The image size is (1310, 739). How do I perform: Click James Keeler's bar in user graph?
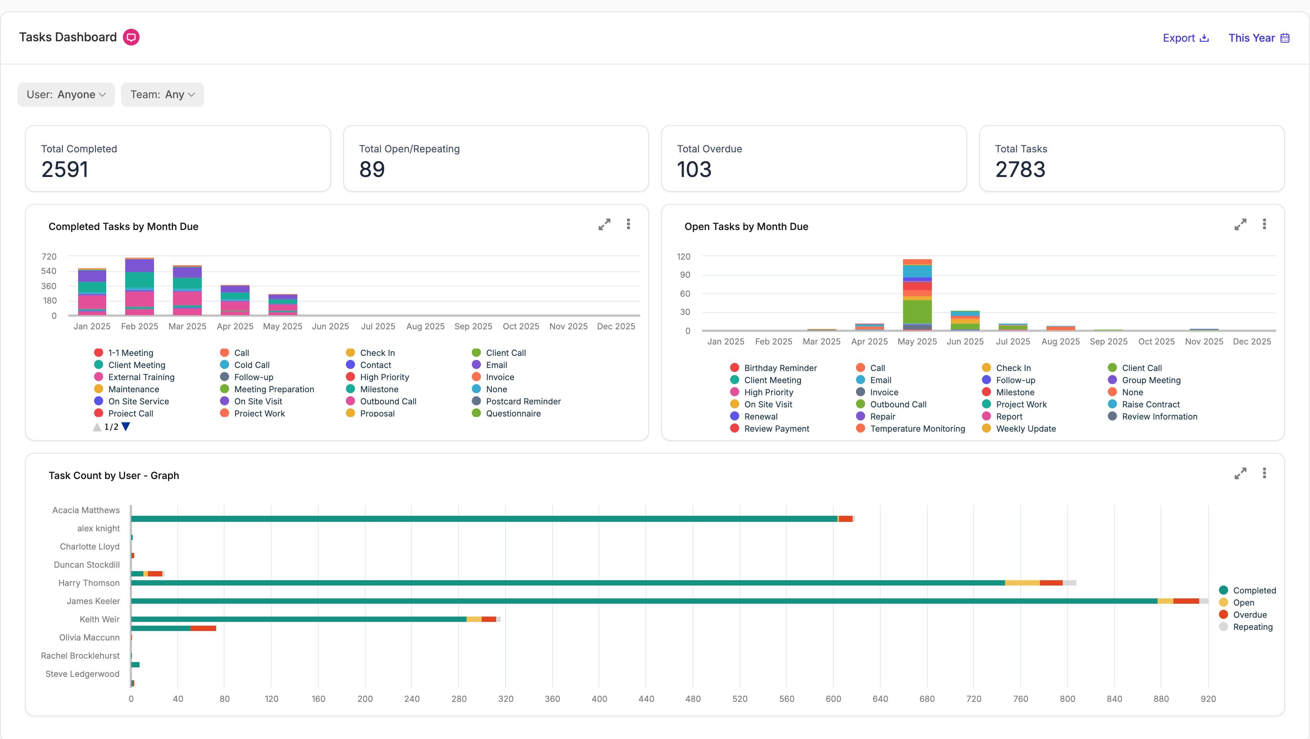tap(669, 601)
